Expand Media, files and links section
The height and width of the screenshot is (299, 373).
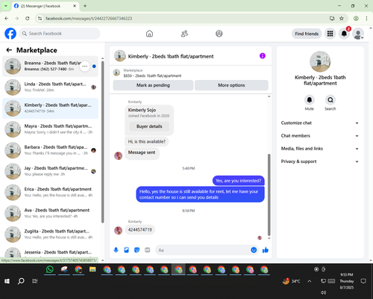pyautogui.click(x=320, y=149)
